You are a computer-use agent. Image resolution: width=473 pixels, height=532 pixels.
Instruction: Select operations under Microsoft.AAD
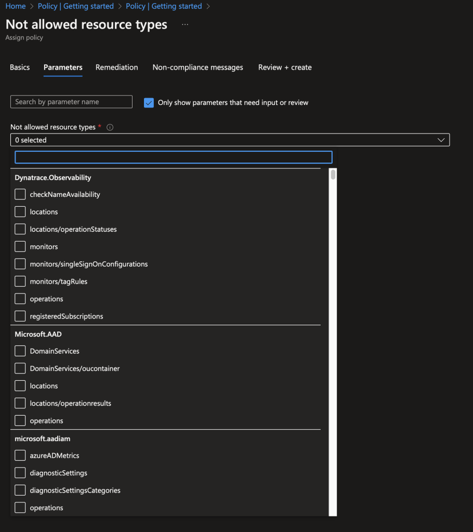(20, 421)
